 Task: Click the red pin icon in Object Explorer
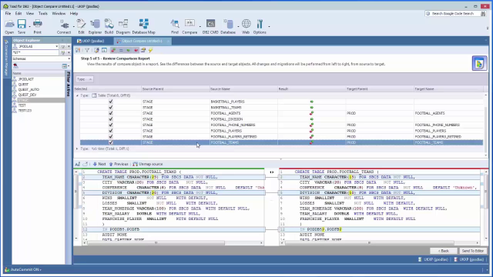pyautogui.click(x=15, y=65)
